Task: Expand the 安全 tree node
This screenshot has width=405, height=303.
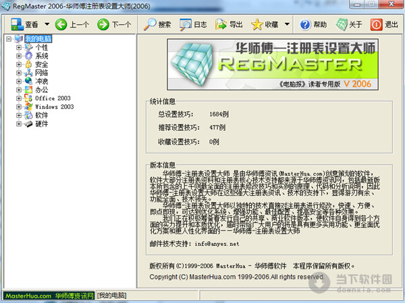Action: tap(19, 65)
